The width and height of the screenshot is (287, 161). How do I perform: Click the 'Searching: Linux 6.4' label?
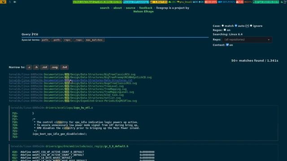[x=227, y=34]
